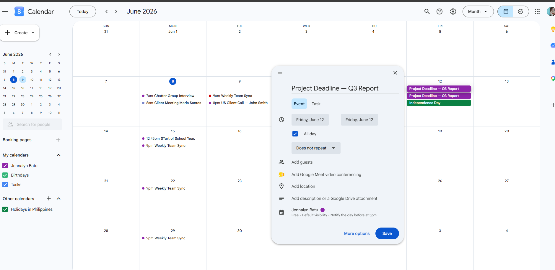The image size is (555, 270).
Task: Open the Month view dropdown
Action: [478, 11]
